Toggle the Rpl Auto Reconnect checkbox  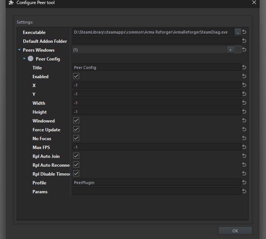coord(76,164)
